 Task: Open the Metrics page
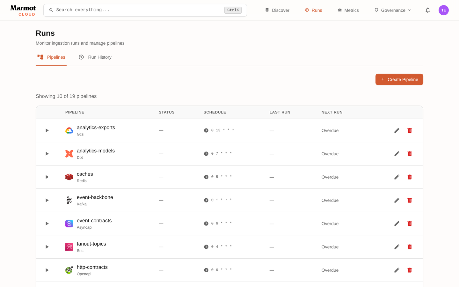(x=348, y=10)
